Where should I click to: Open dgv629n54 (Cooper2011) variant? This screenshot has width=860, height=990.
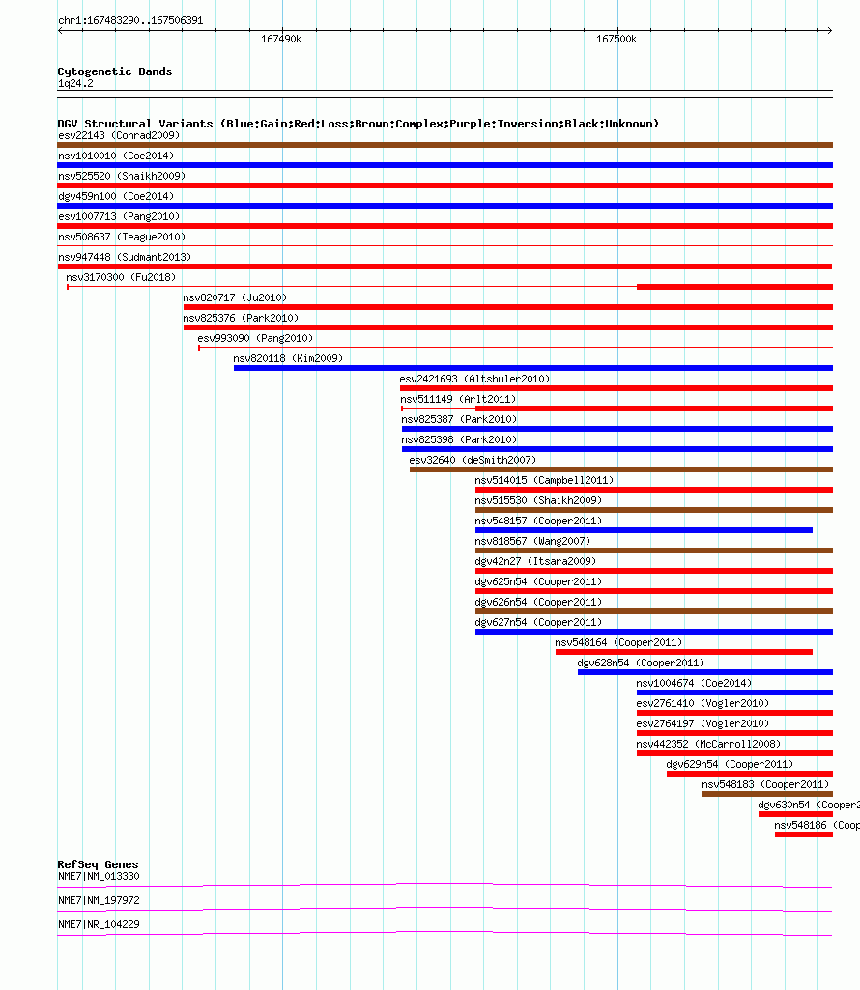(730, 764)
